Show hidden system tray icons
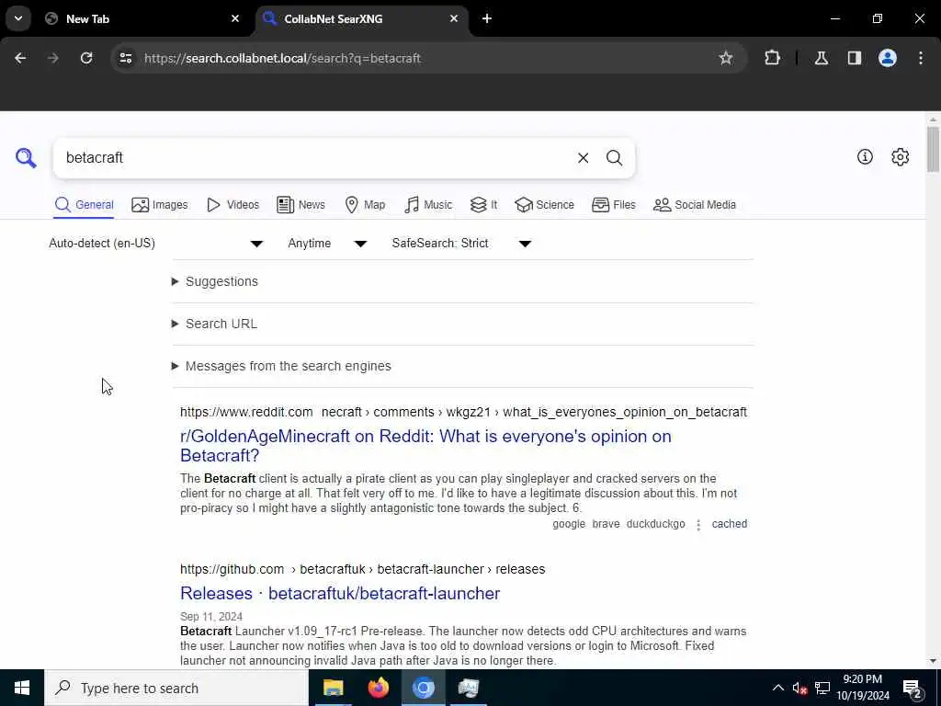Screen dimensions: 941x706 coord(777,688)
